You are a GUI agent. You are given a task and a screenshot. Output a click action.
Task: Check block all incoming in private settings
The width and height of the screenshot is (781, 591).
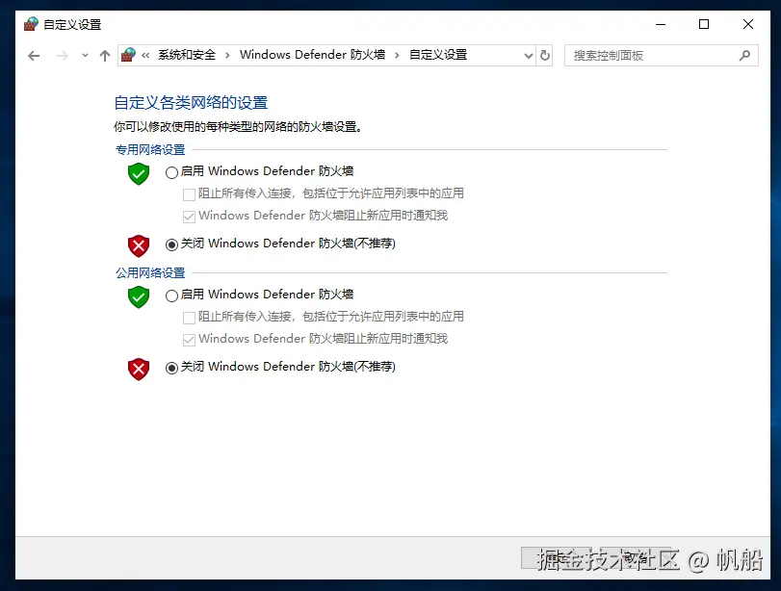click(x=189, y=194)
